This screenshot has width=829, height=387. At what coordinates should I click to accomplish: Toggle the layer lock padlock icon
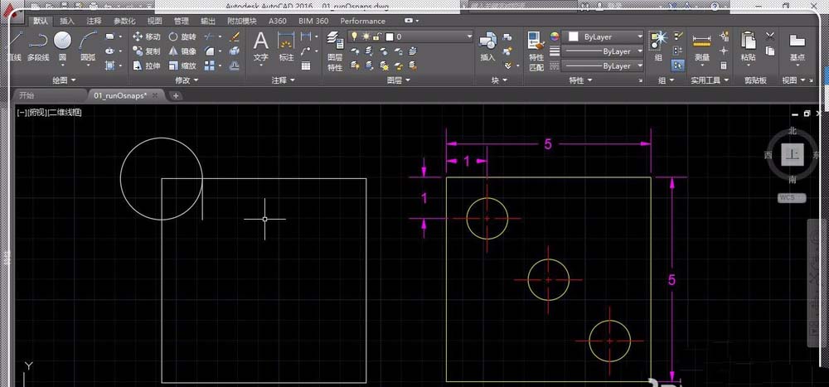377,36
